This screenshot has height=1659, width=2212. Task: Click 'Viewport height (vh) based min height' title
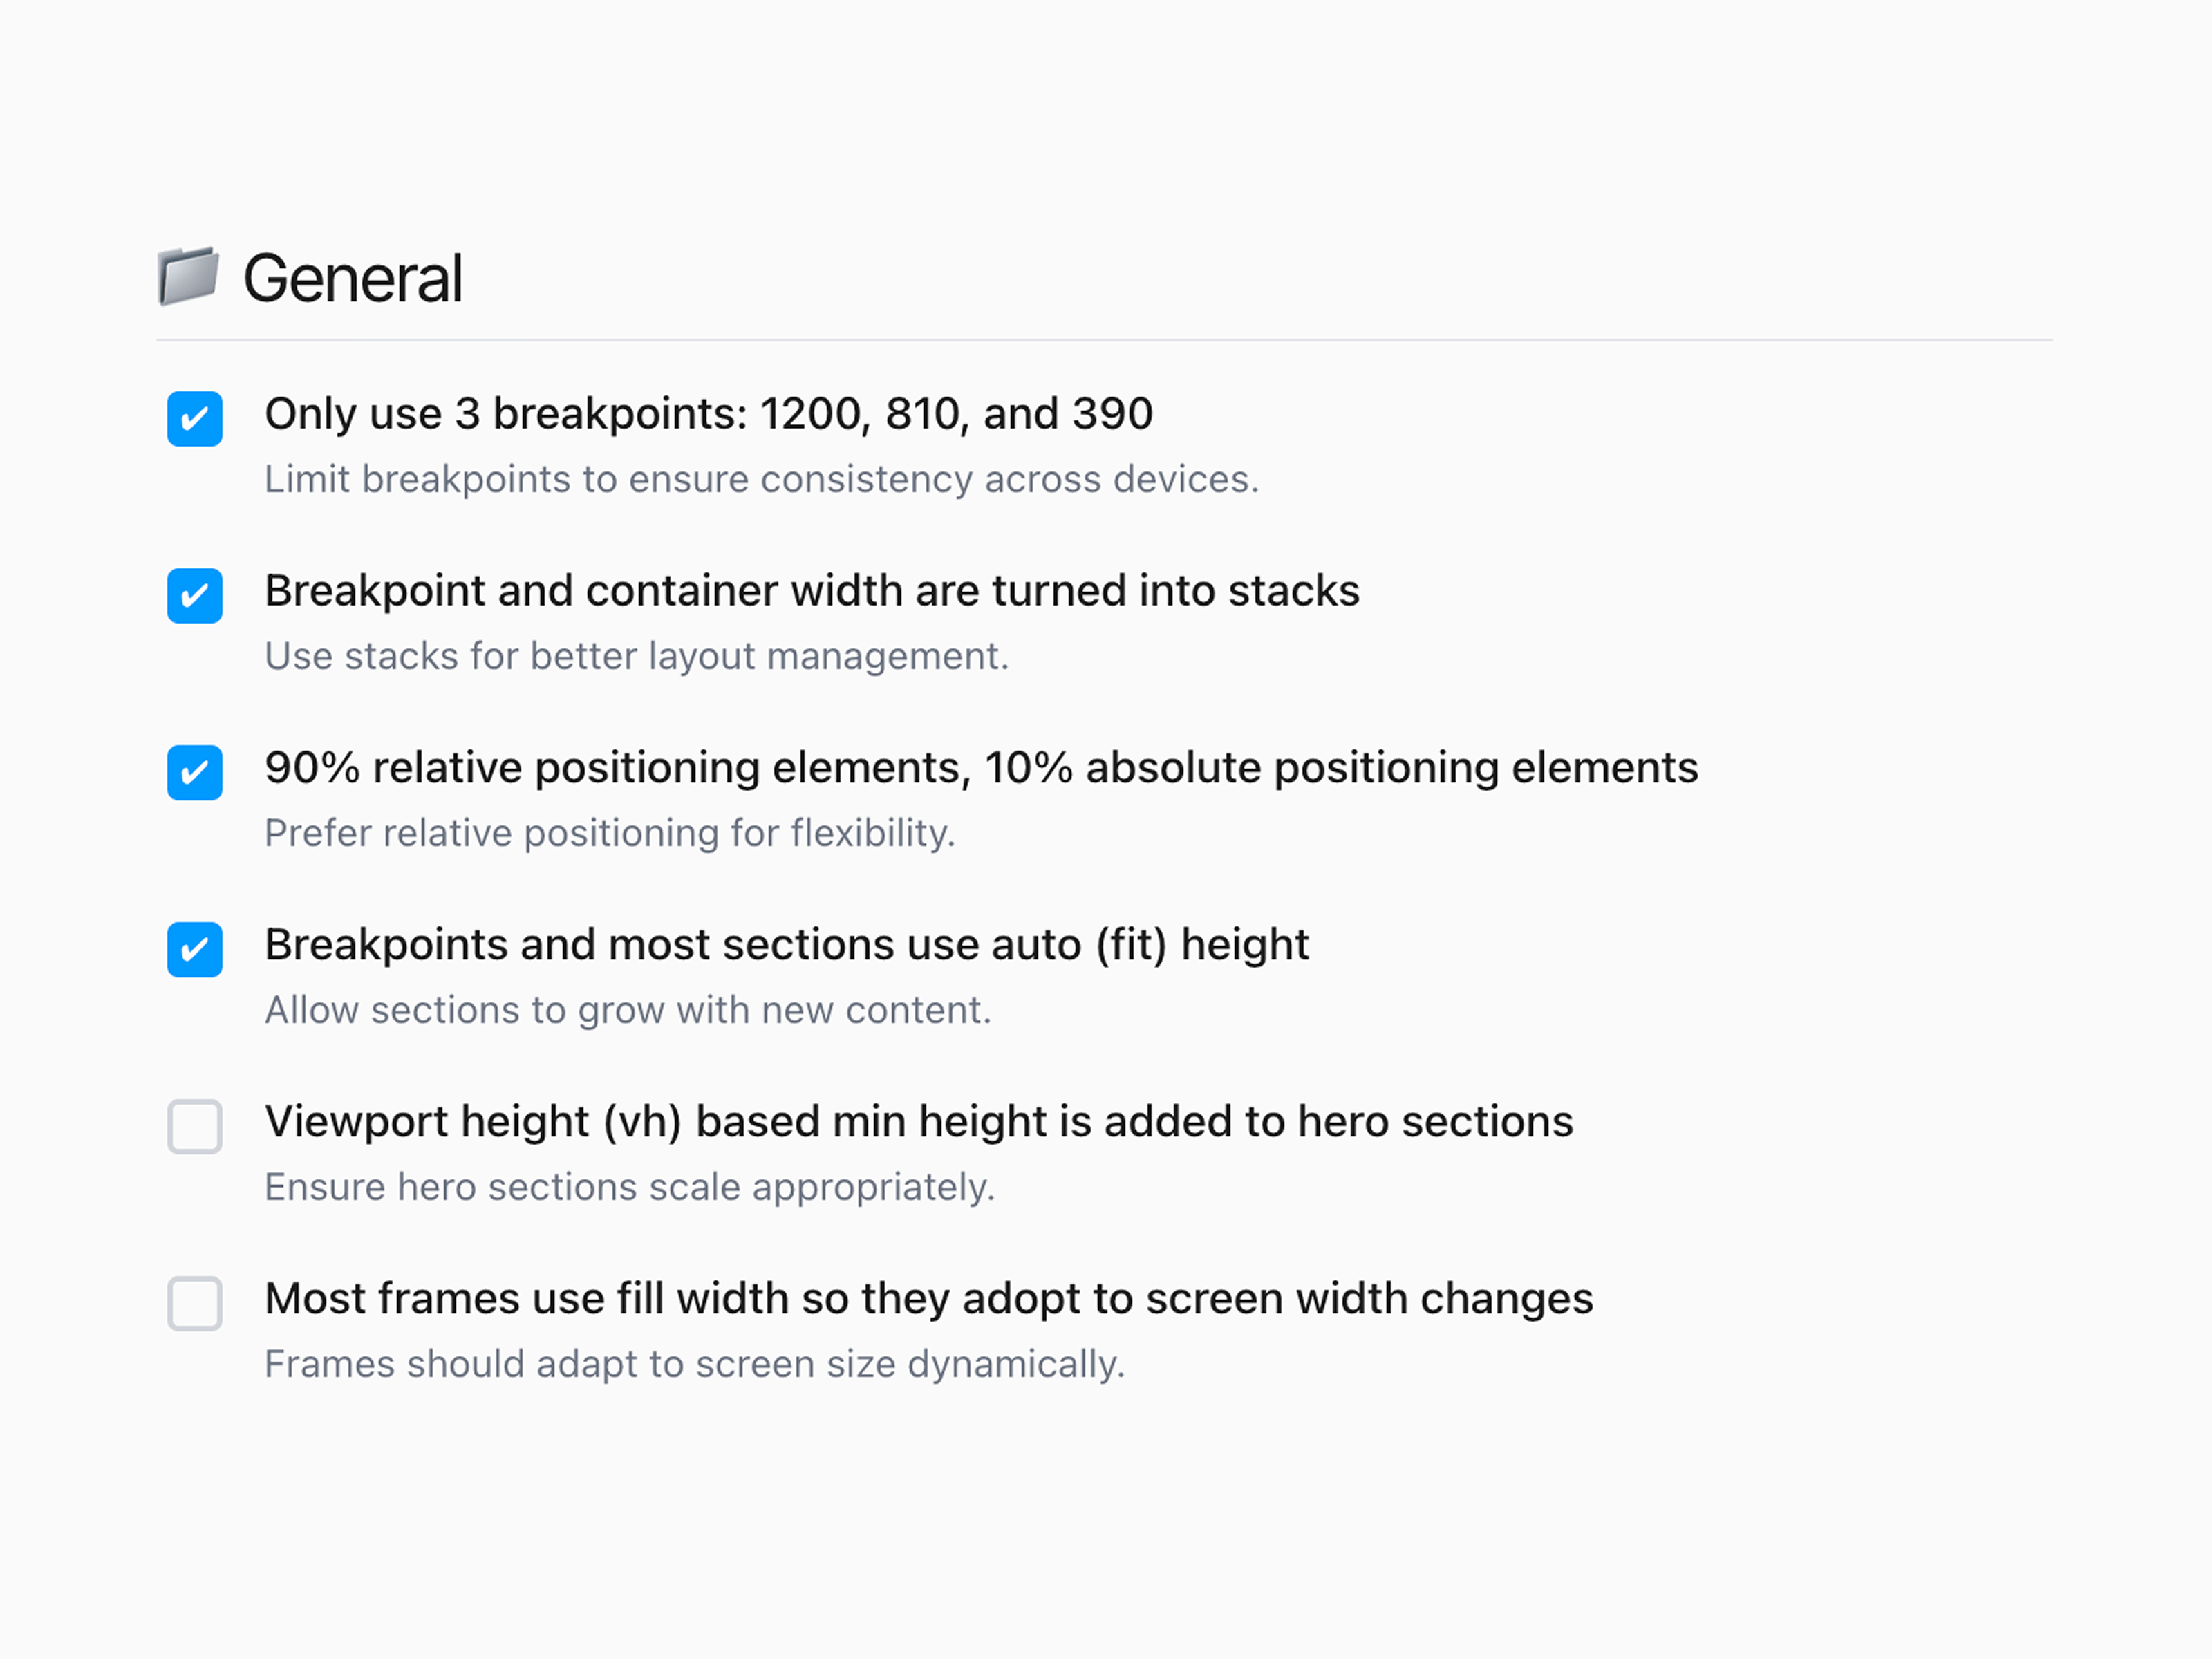tap(919, 1122)
